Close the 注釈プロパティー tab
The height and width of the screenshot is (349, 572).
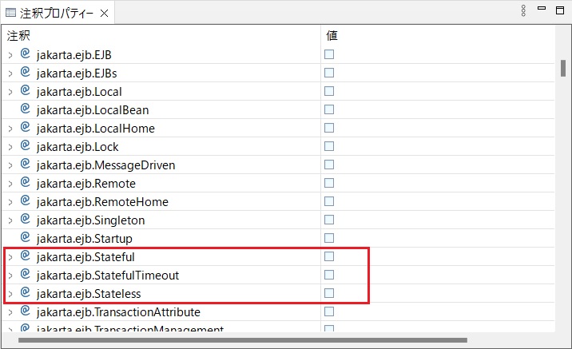[x=105, y=14]
